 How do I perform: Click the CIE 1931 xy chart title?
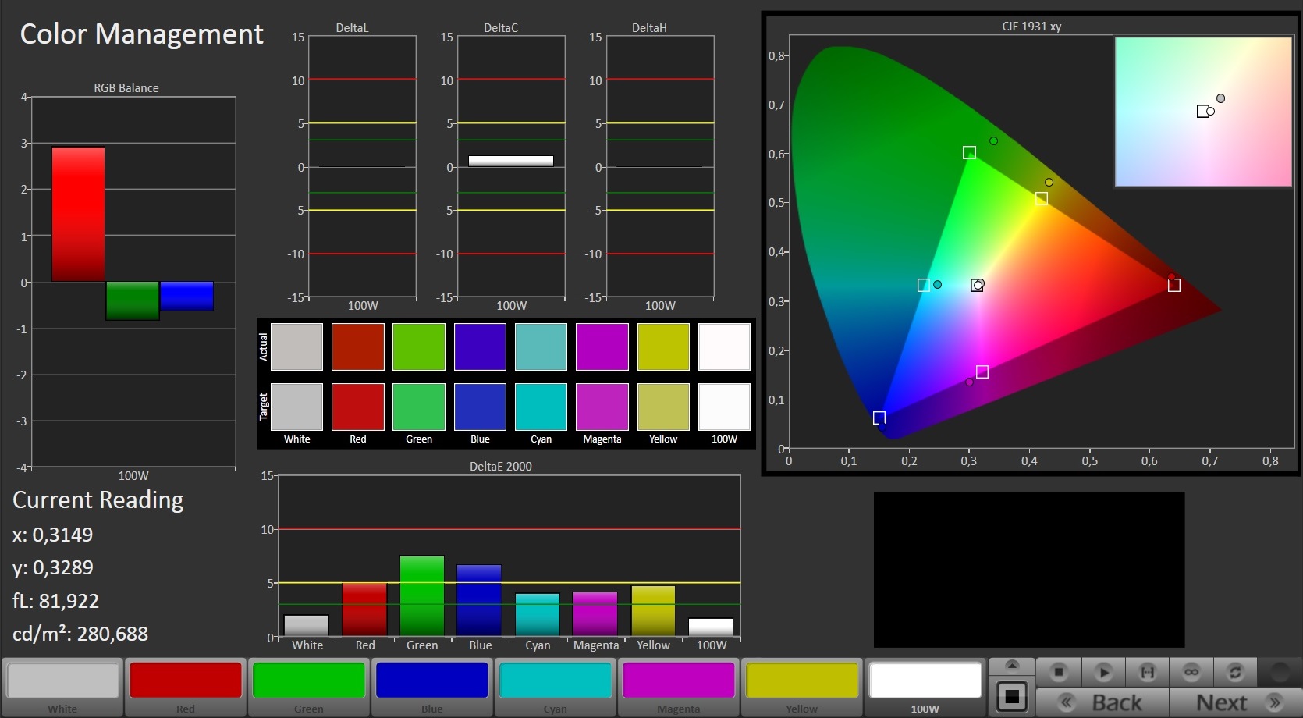[1031, 27]
